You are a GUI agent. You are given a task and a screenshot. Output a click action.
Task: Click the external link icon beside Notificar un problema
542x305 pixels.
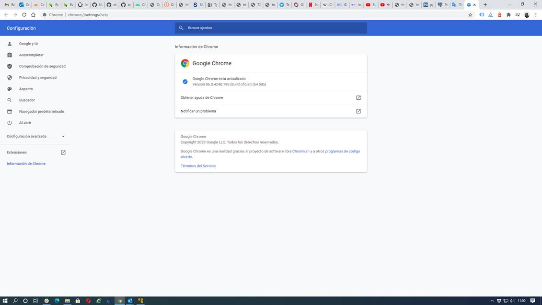point(358,111)
